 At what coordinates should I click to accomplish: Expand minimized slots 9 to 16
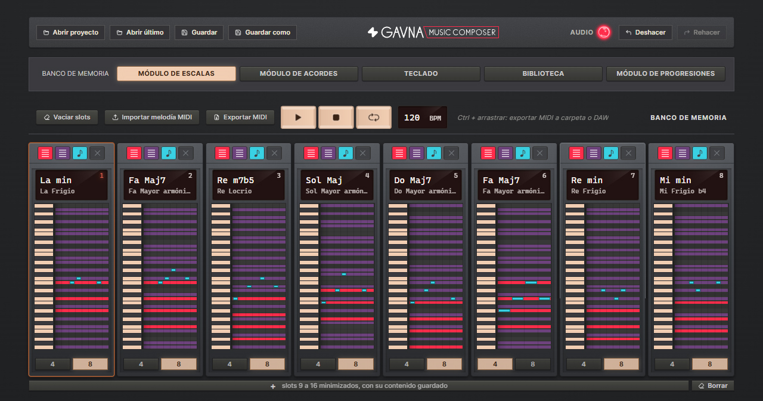pos(359,385)
